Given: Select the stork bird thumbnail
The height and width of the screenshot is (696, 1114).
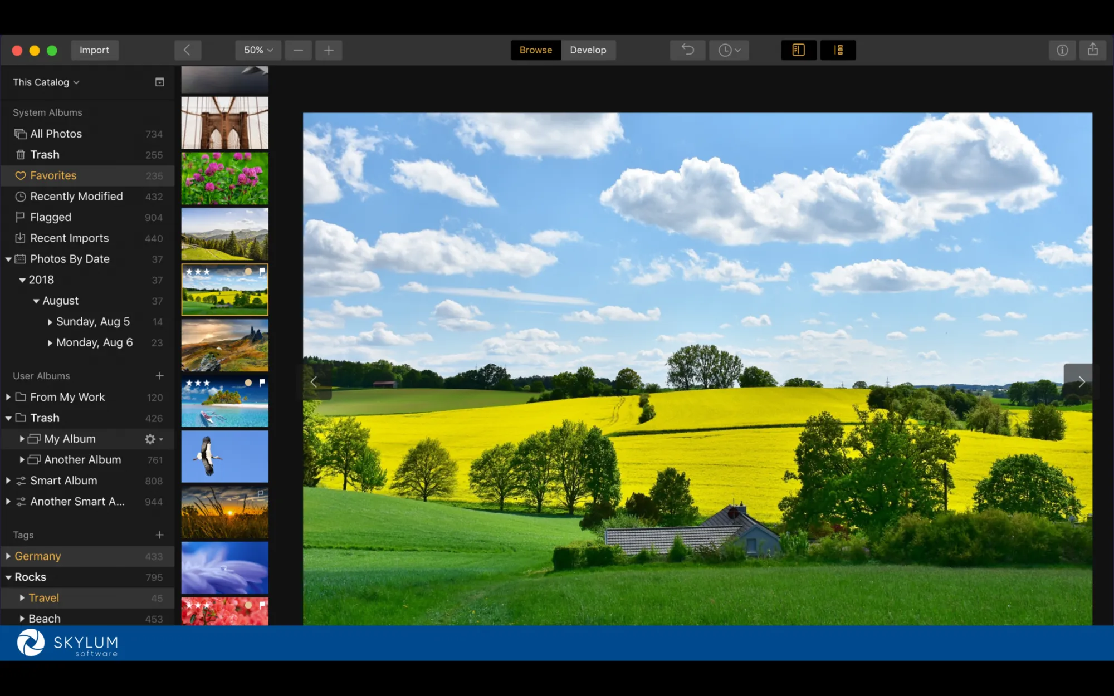Looking at the screenshot, I should point(224,457).
